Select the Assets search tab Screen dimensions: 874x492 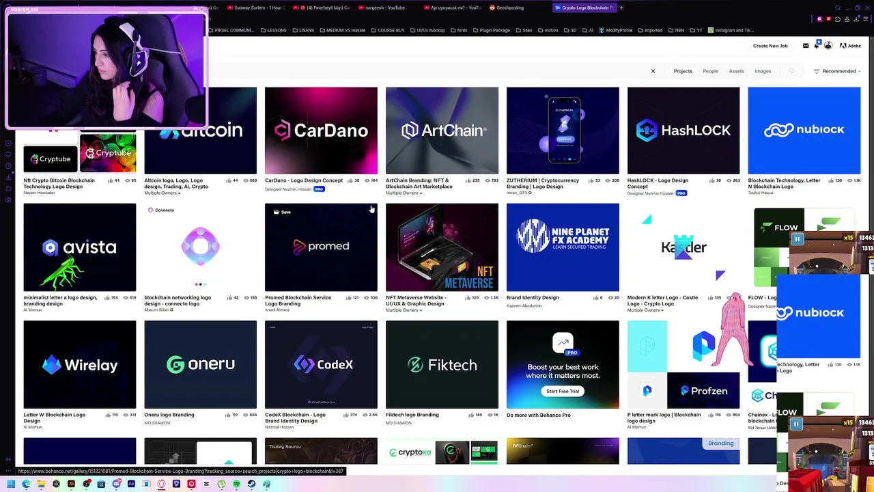(x=737, y=71)
